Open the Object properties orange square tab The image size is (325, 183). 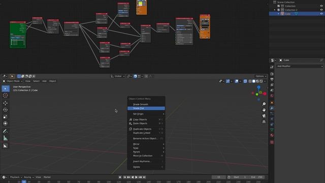pos(272,103)
